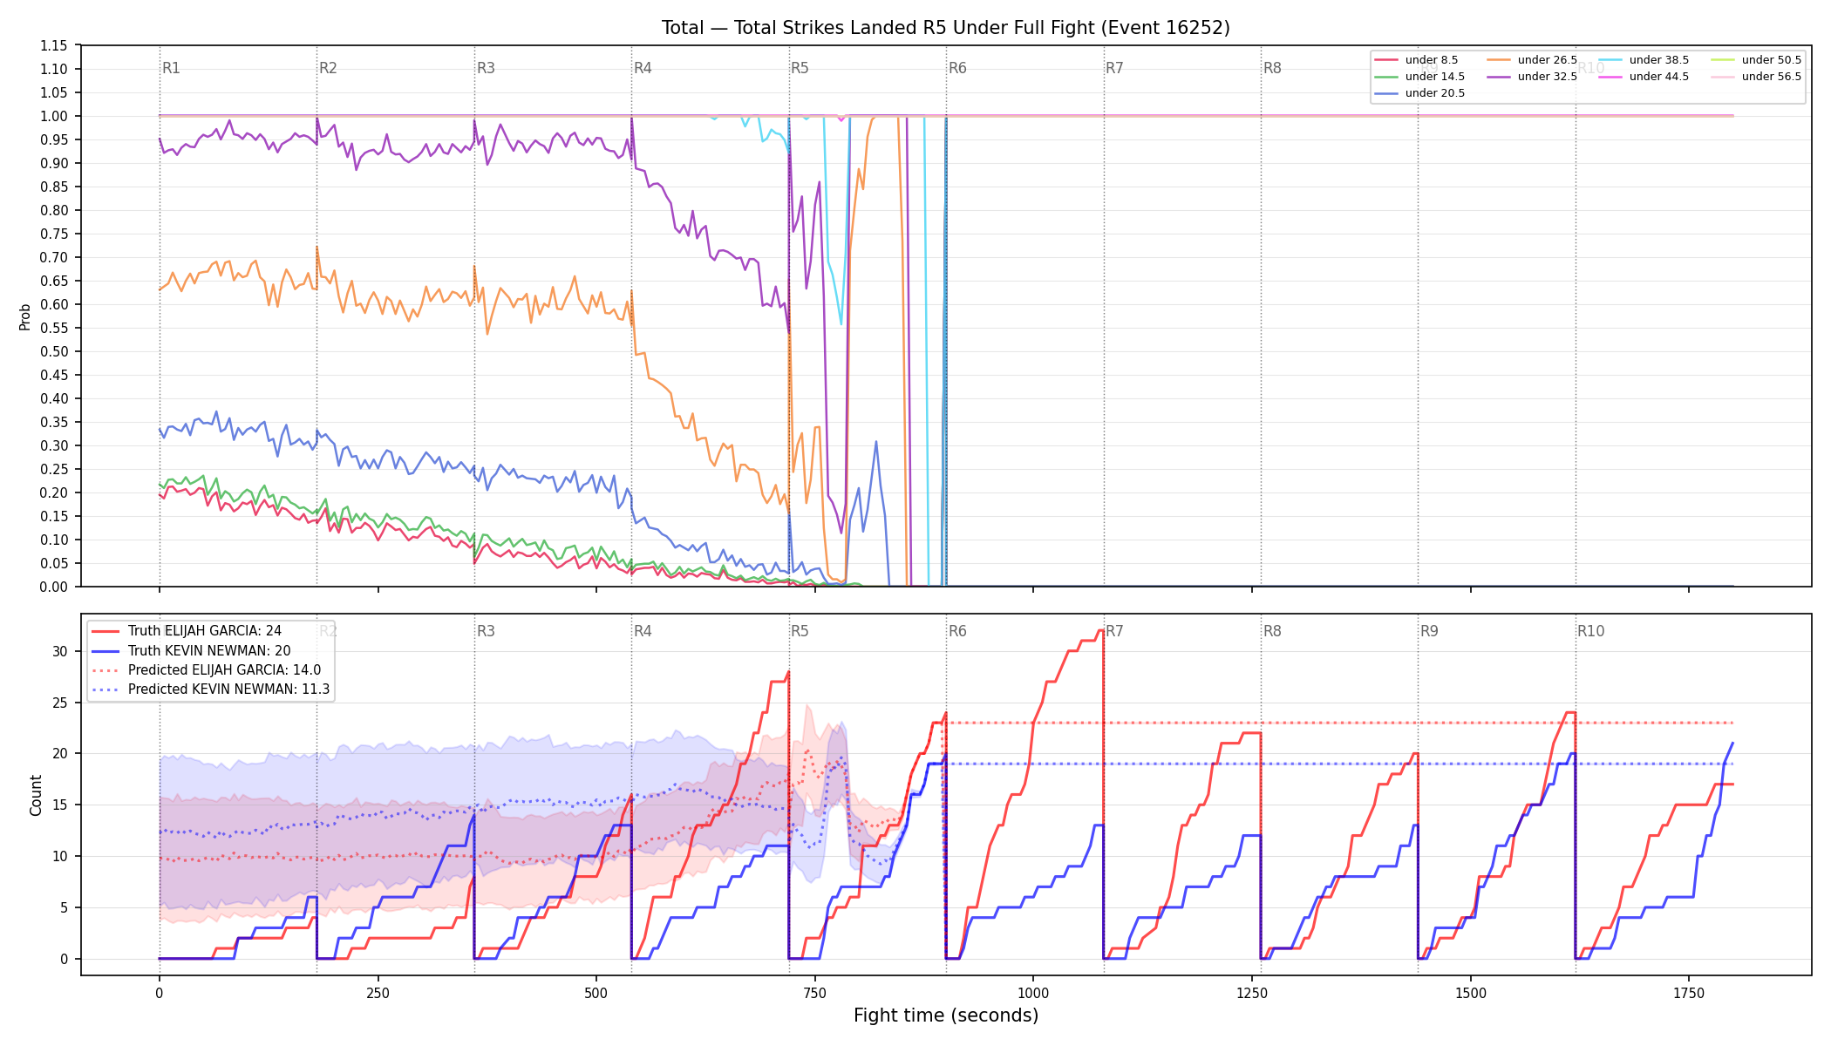1831x1046 pixels.
Task: Click the 10 tick on Count axis
Action: coord(59,856)
